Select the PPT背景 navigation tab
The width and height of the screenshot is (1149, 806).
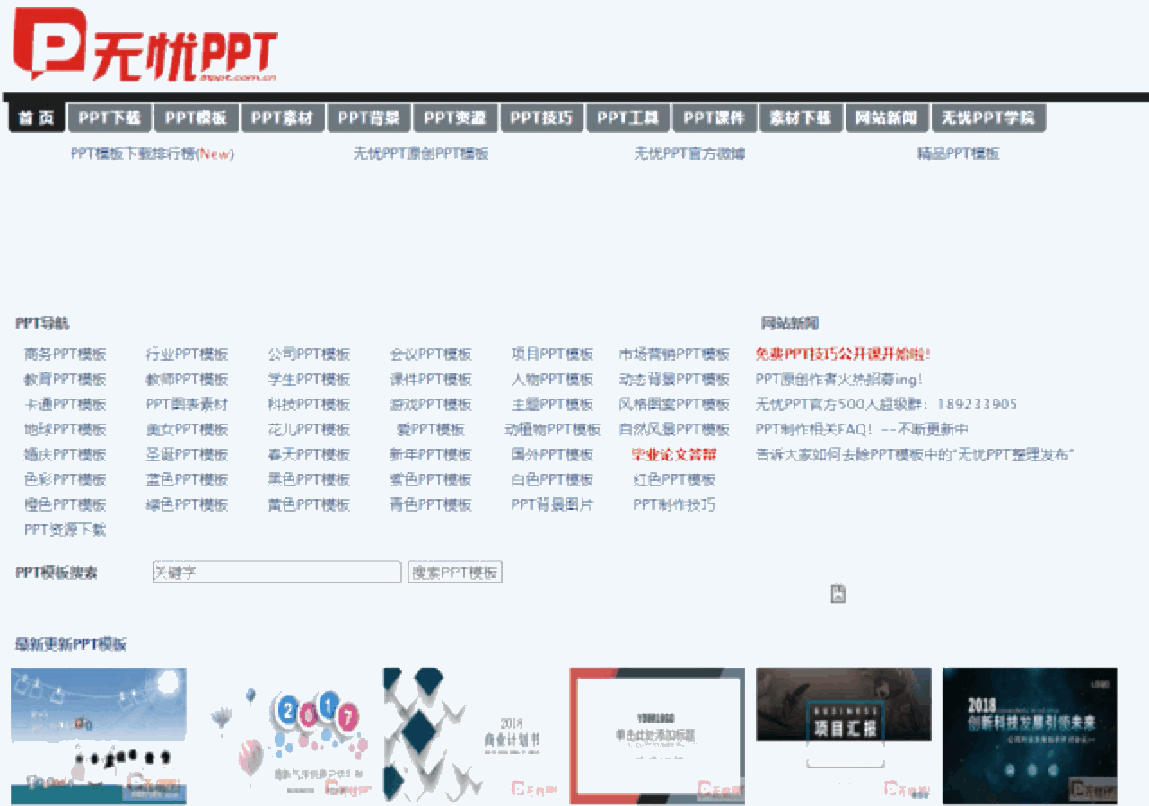pos(369,118)
